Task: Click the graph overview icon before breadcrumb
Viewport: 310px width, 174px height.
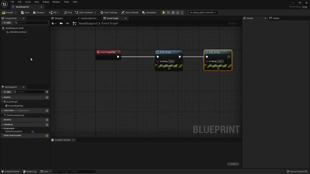Action: (x=75, y=24)
